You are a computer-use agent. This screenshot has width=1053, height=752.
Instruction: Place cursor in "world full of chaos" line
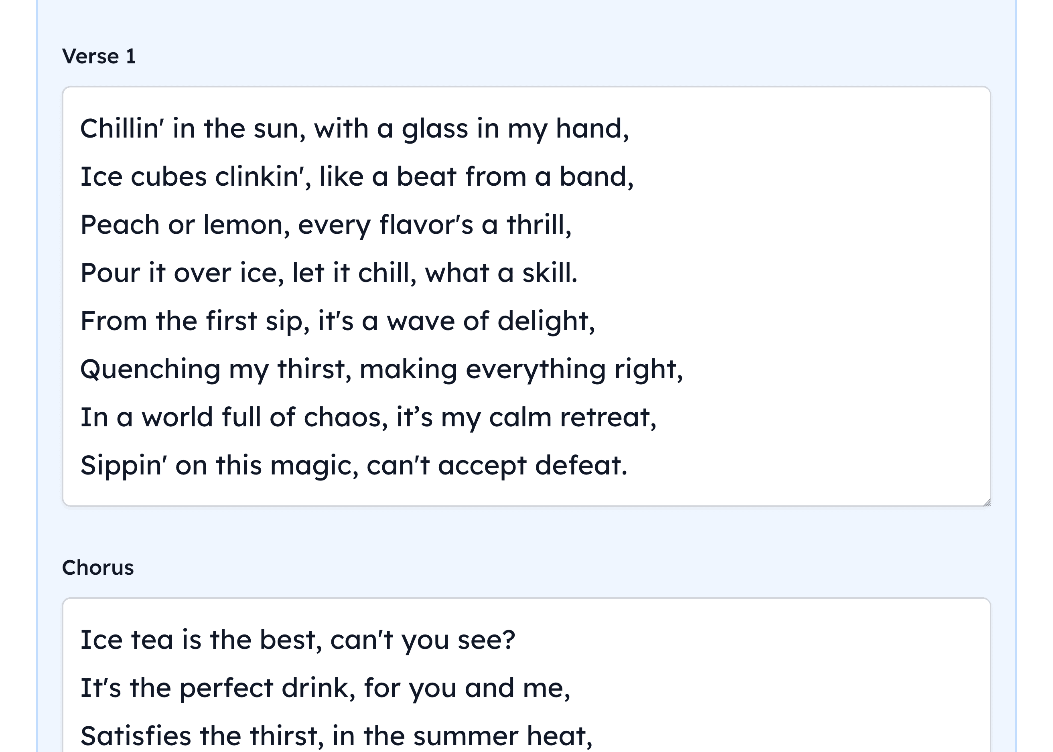[x=368, y=418]
